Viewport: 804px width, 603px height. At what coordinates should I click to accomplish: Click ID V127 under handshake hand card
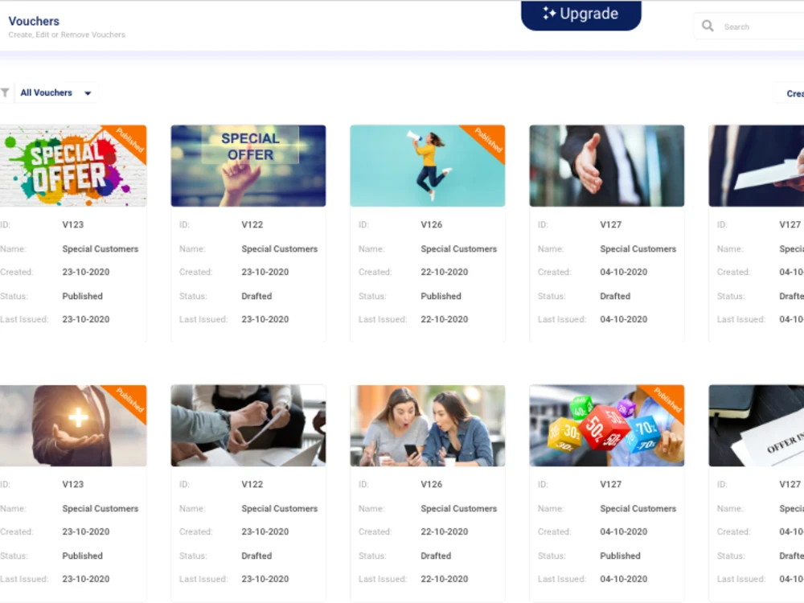(x=611, y=224)
